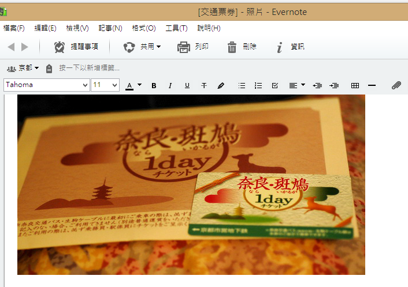The height and width of the screenshot is (287, 408).
Task: Expand the 共用 share dropdown arrow
Action: point(159,47)
